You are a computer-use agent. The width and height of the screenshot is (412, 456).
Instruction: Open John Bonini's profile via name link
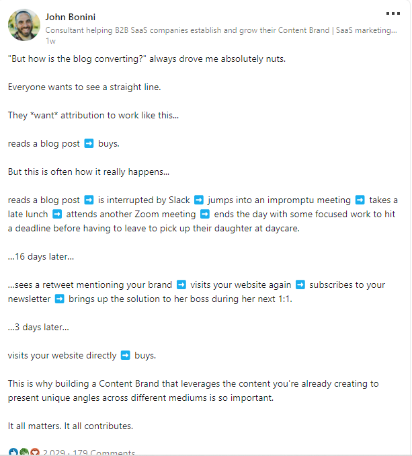(71, 17)
